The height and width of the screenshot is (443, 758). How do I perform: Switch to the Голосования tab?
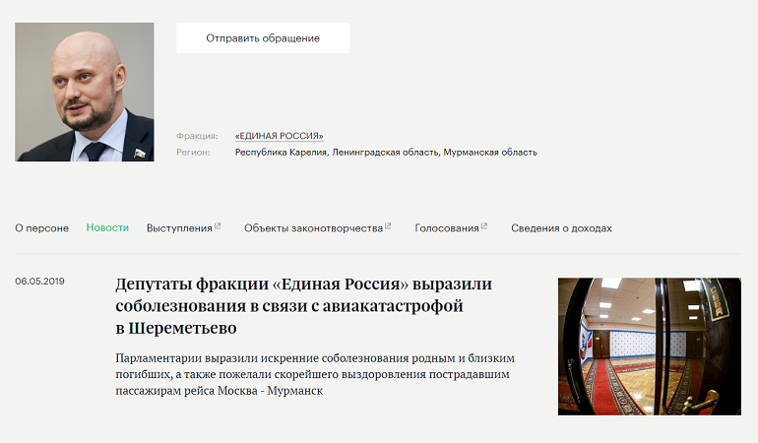(446, 228)
